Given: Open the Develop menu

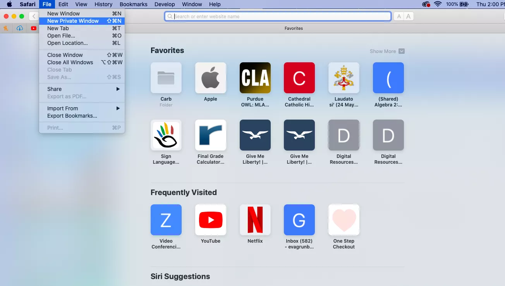Looking at the screenshot, I should pyautogui.click(x=165, y=4).
